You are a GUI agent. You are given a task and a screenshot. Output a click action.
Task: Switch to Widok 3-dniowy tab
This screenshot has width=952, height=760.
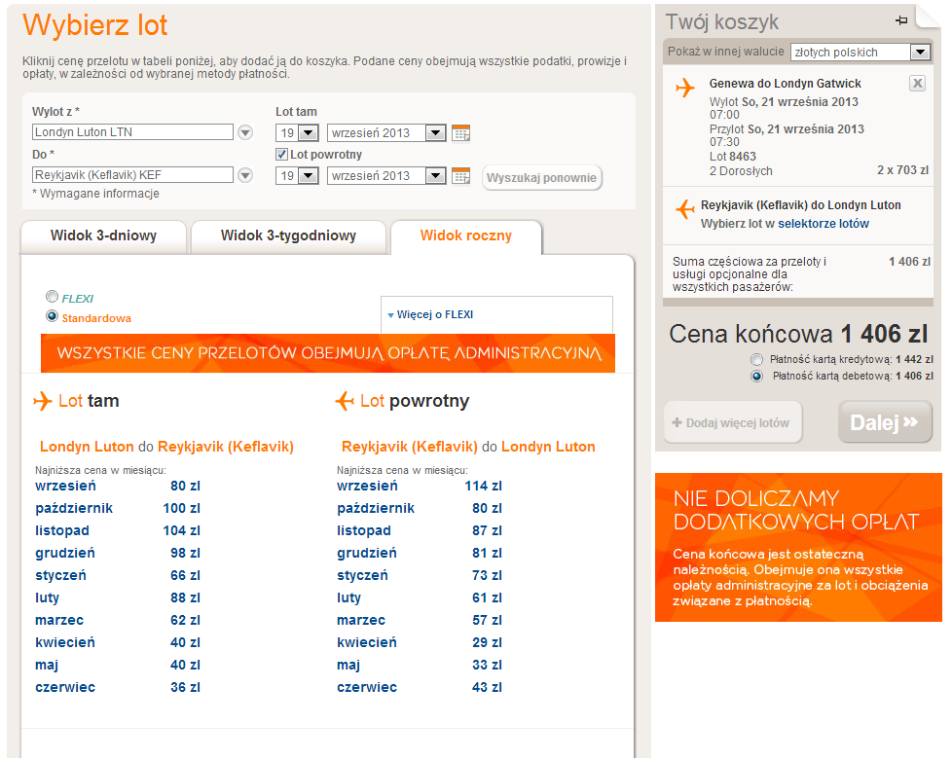[x=104, y=236]
